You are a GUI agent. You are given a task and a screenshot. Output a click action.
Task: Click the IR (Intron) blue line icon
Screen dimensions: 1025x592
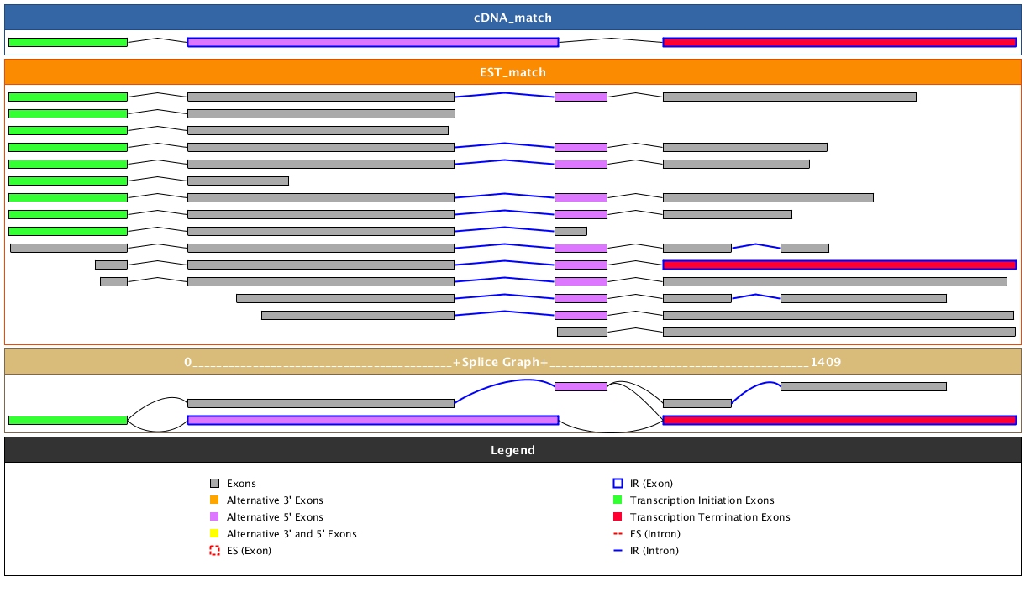tap(618, 551)
